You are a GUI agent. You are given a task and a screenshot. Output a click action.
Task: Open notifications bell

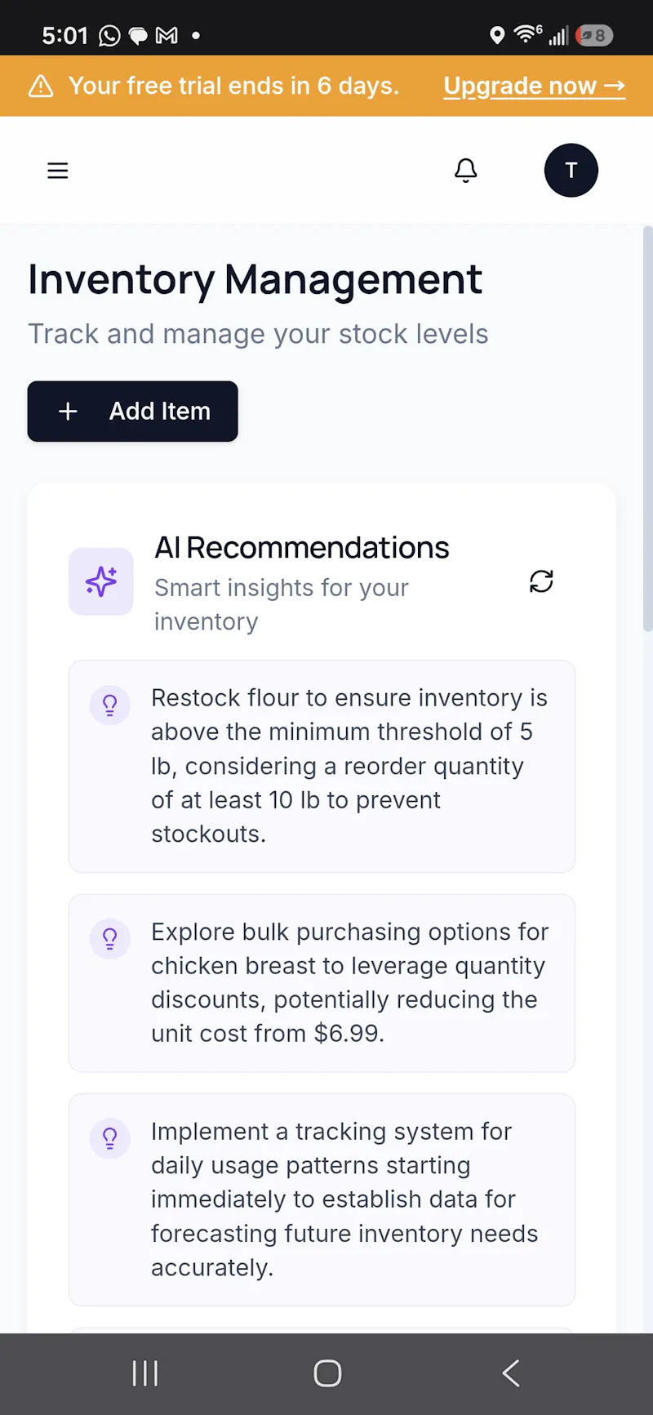[x=466, y=170]
